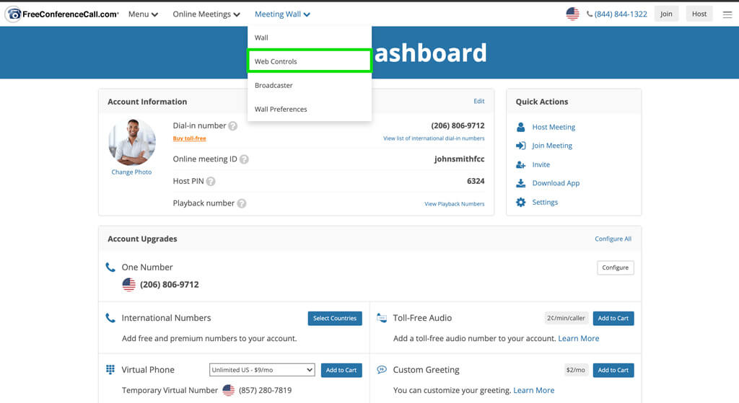739x403 pixels.
Task: Expand the Online Meetings dropdown
Action: tap(206, 14)
